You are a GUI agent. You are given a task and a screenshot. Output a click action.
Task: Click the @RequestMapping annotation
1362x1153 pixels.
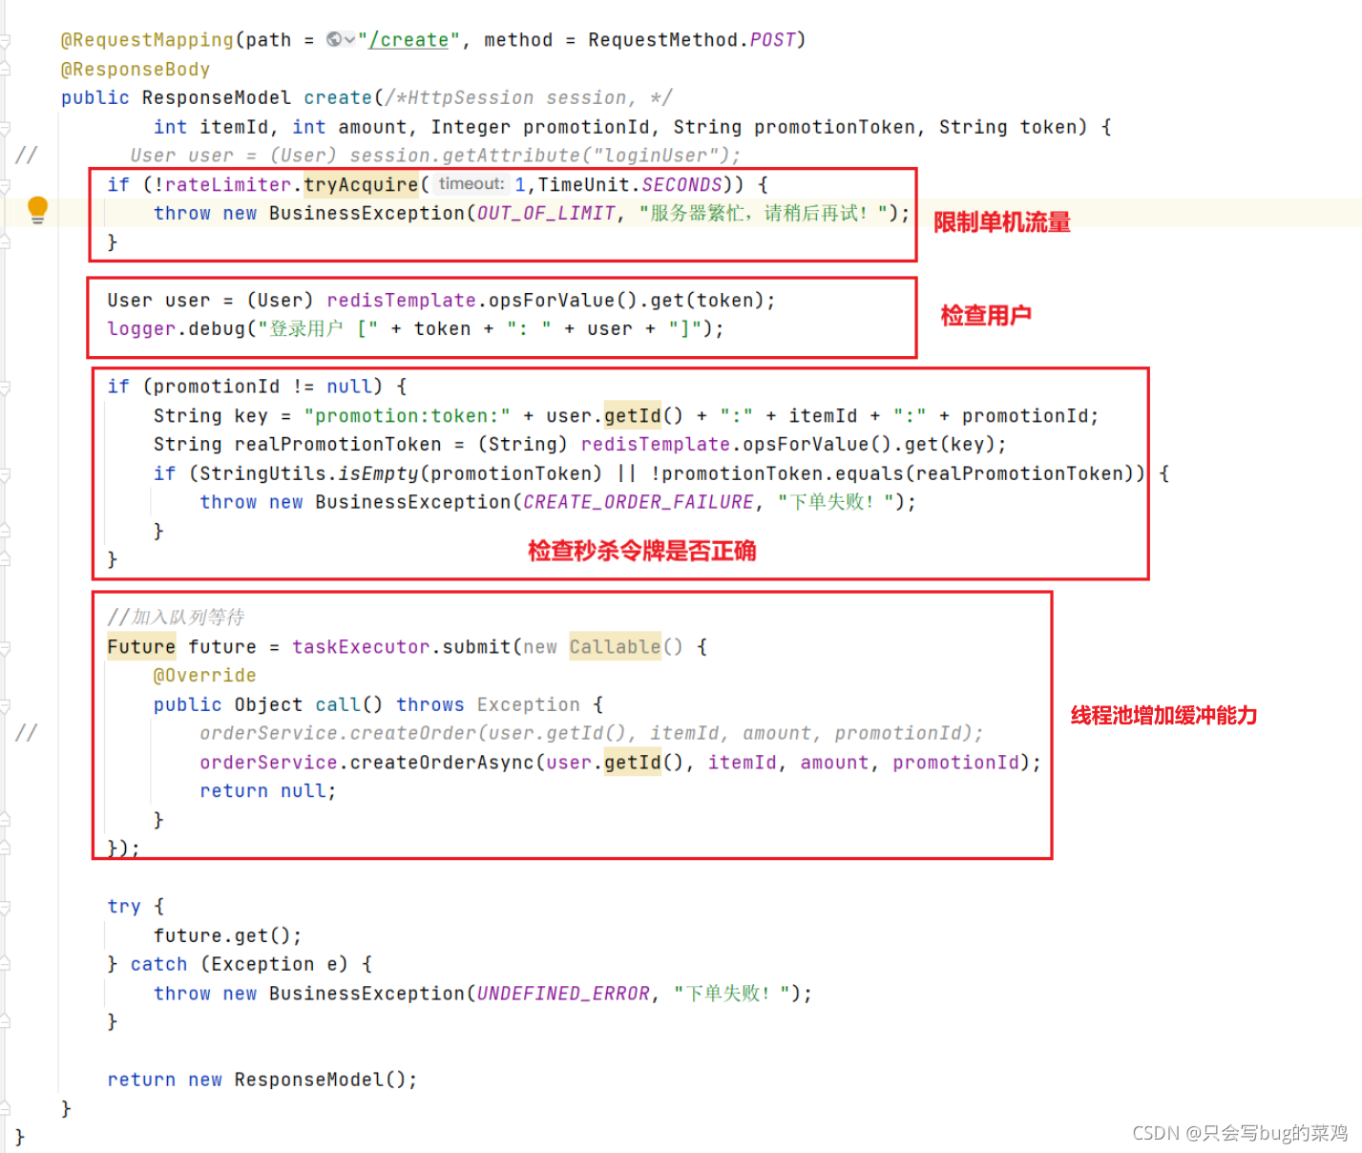tap(147, 40)
